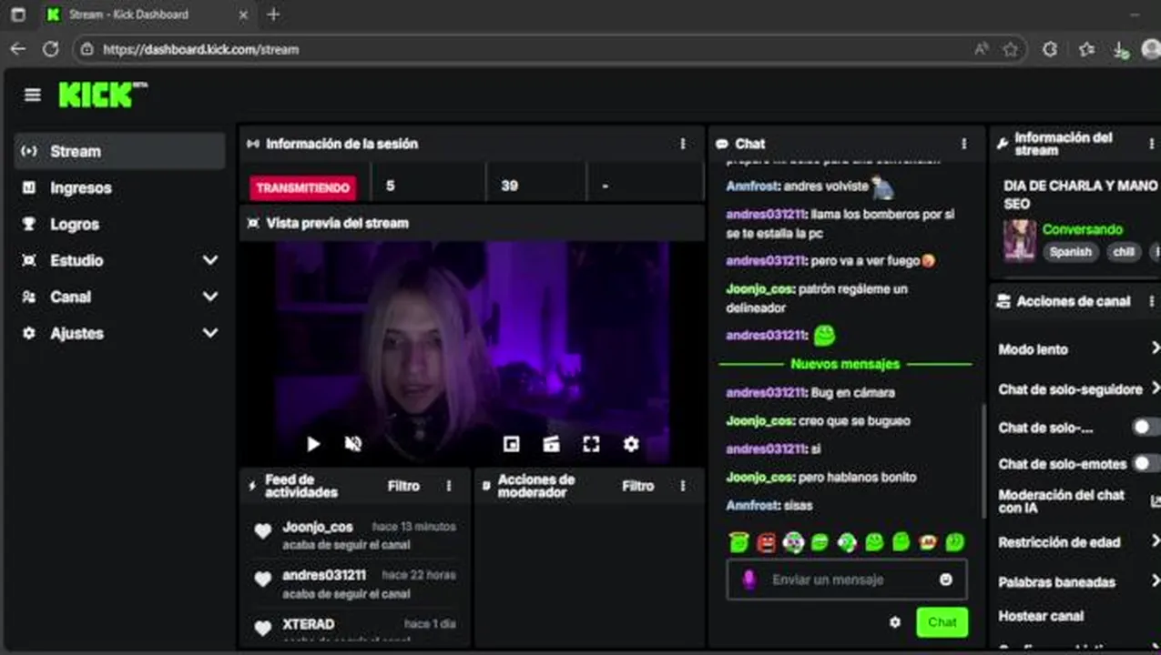The image size is (1161, 655).
Task: Insert the orange-faced emote
Action: pyautogui.click(x=928, y=542)
